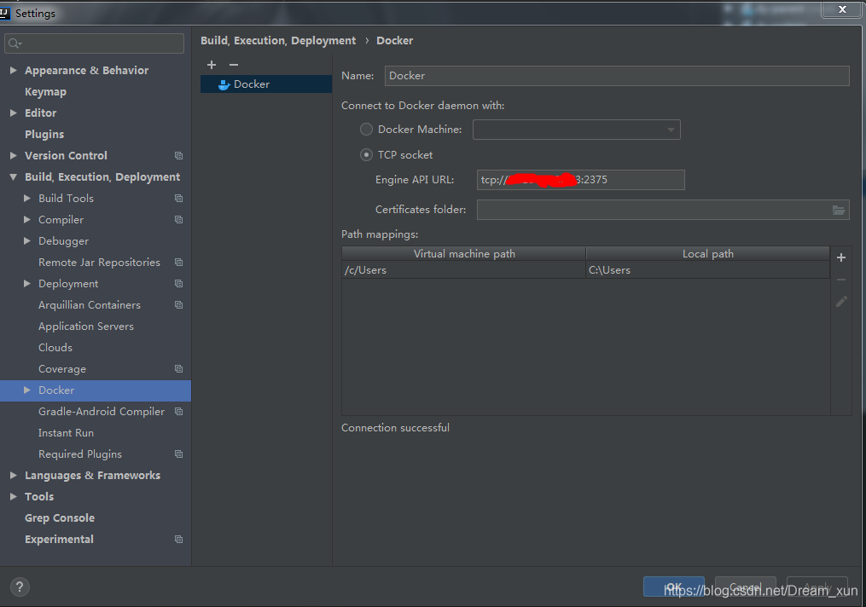Open the Plugins settings page

[x=44, y=135]
